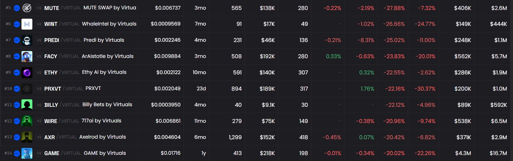Click the FACY ArAIstotle token avatar
Screen dimensions: 513x161
(x=27, y=56)
